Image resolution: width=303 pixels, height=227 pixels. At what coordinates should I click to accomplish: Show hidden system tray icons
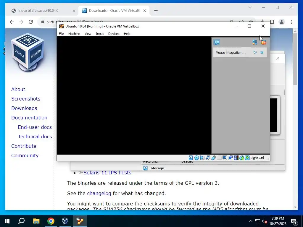(x=250, y=221)
